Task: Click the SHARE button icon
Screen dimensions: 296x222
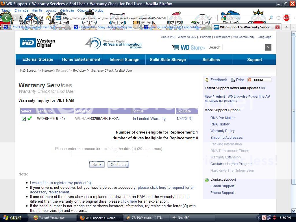Action: click(x=259, y=80)
